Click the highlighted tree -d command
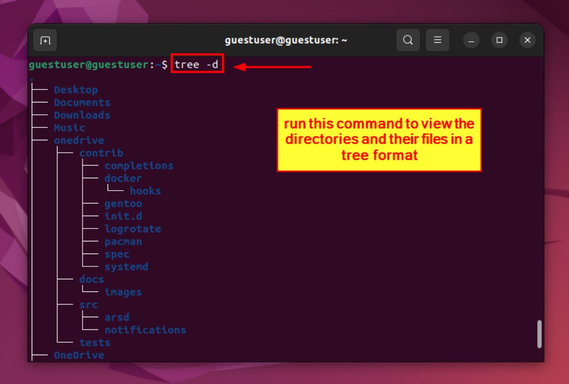Image resolution: width=569 pixels, height=384 pixels. [196, 64]
